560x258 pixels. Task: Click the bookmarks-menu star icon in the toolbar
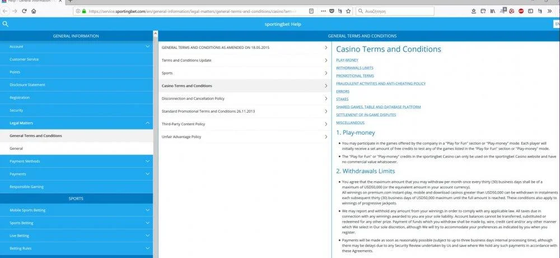[474, 11]
